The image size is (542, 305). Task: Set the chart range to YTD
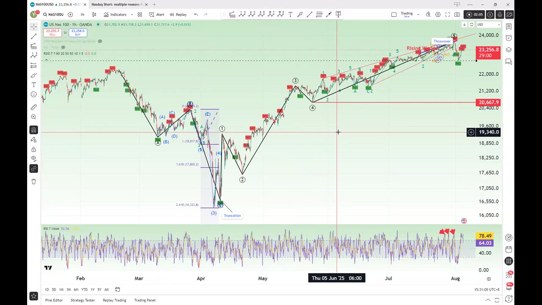[84, 289]
